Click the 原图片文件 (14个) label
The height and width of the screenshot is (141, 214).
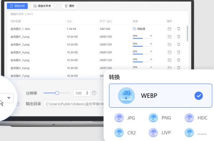tap(22, 14)
